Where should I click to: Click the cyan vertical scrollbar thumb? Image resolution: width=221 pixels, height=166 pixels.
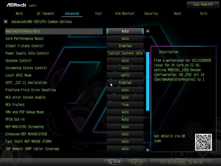[x=147, y=81]
